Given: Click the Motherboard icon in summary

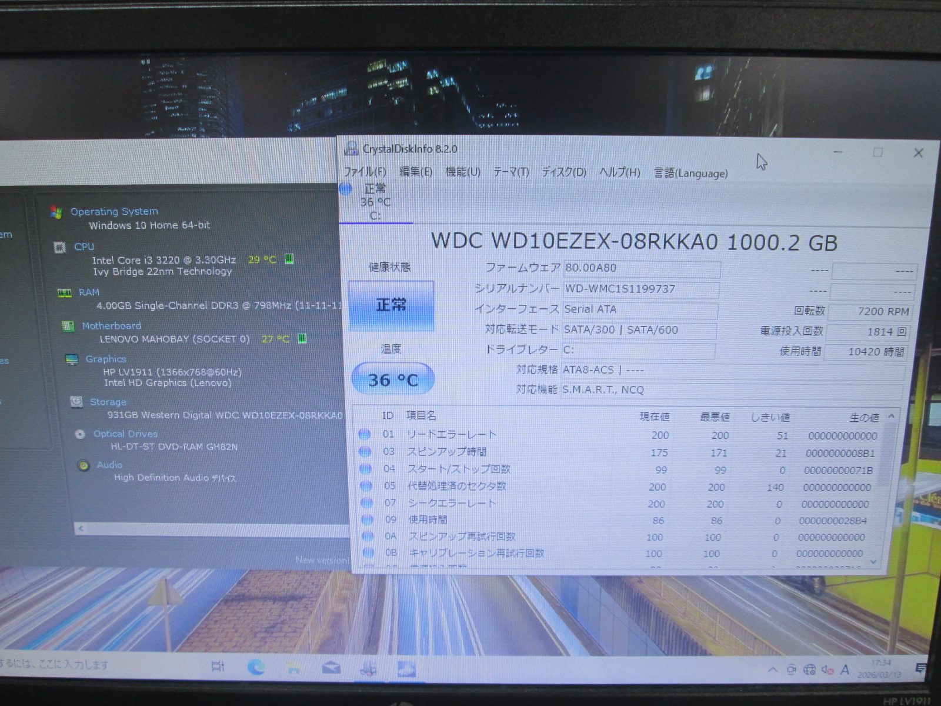Looking at the screenshot, I should (68, 326).
